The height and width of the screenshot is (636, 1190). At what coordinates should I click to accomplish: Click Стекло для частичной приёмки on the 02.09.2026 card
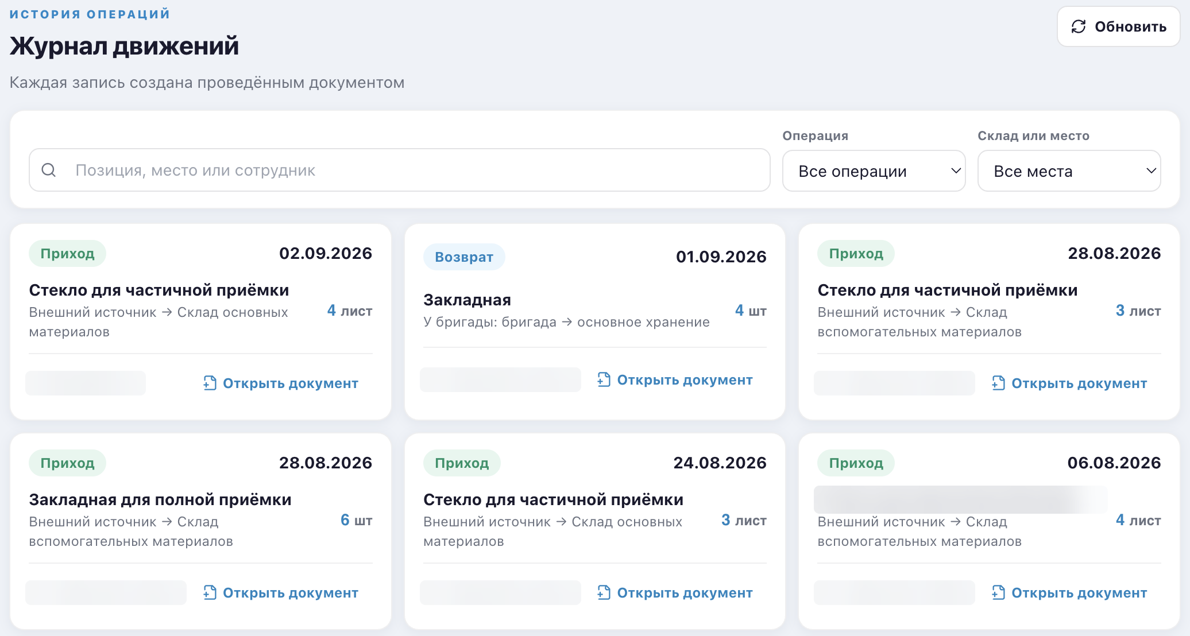pos(159,290)
